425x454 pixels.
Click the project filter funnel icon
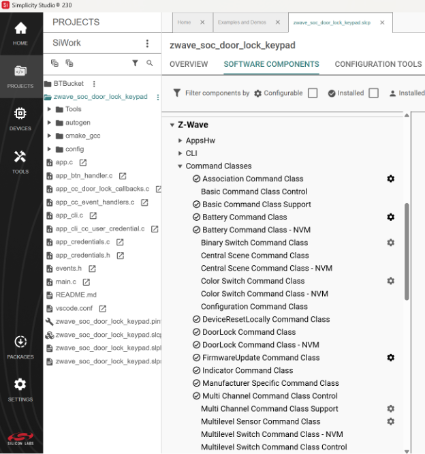pos(135,63)
